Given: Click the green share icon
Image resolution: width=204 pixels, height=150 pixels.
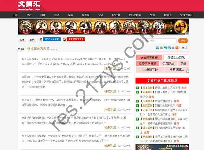Looking at the screenshot, I should [158, 48].
